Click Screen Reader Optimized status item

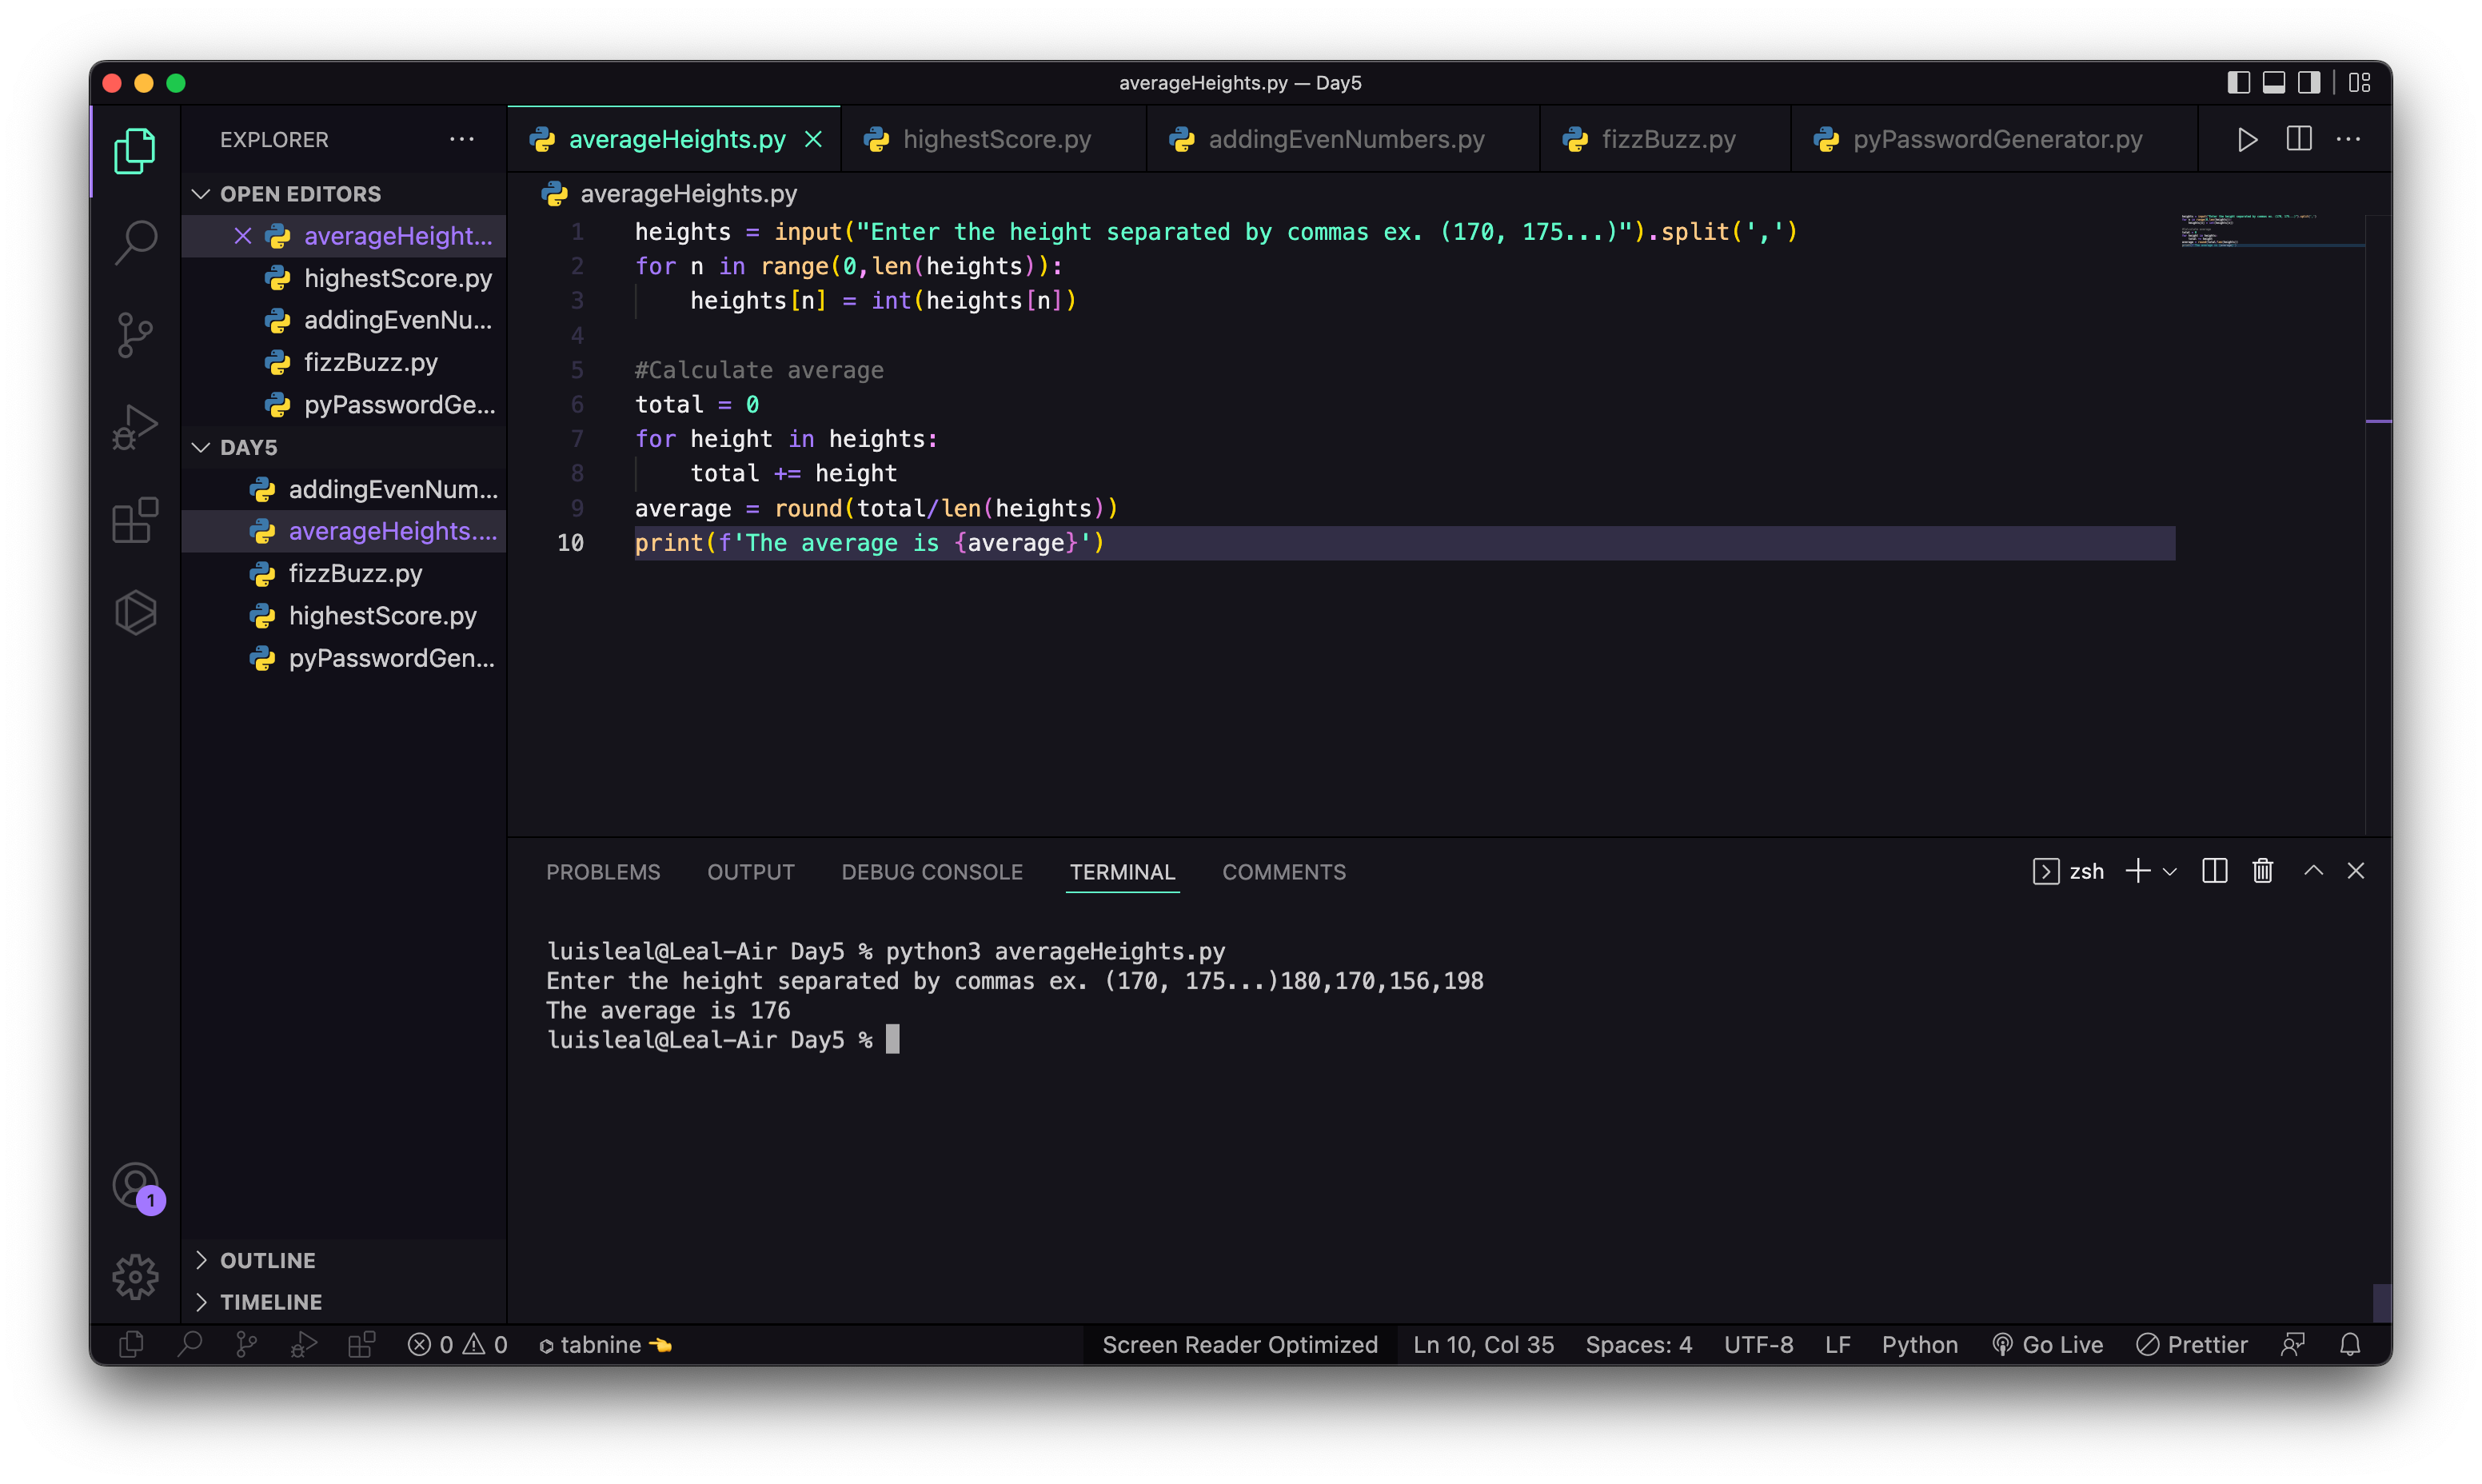1240,1345
